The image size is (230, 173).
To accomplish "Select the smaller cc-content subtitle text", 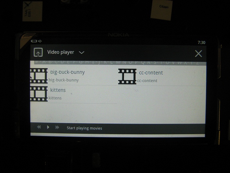I will 147,81.
